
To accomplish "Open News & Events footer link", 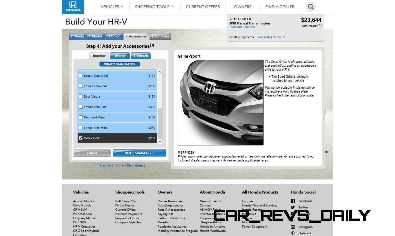I will pyautogui.click(x=210, y=201).
